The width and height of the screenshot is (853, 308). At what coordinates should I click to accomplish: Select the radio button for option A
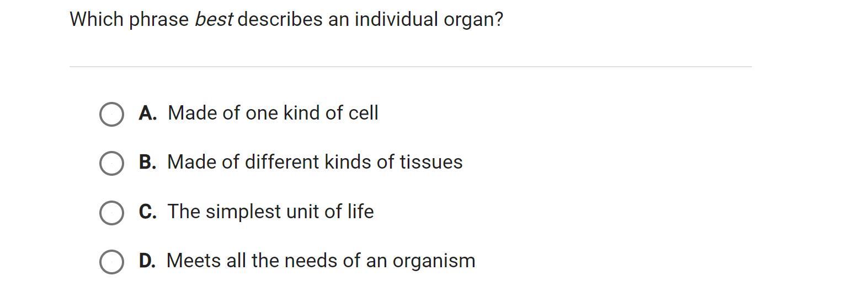(111, 114)
